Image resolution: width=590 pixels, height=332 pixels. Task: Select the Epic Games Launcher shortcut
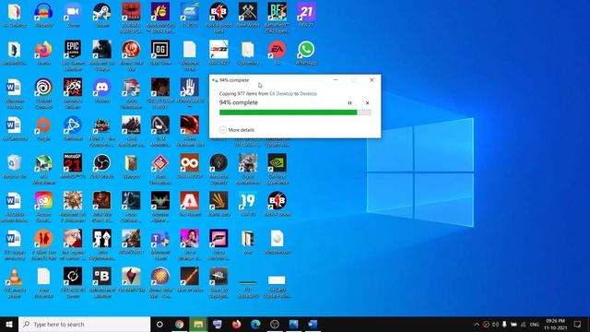tap(73, 55)
